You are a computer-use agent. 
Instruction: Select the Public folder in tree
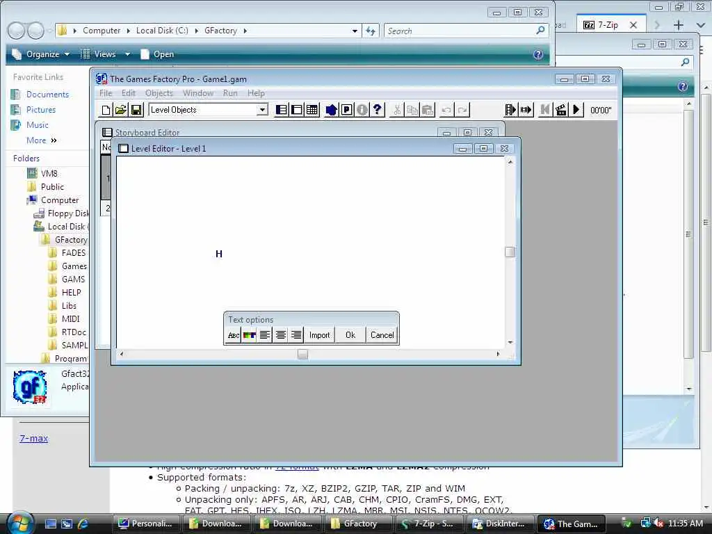52,186
